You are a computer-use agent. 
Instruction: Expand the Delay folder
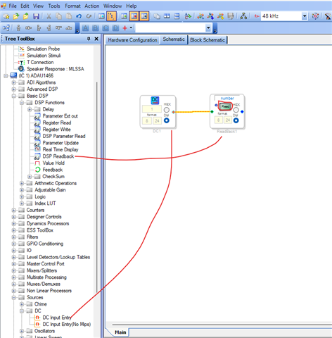click(x=30, y=109)
